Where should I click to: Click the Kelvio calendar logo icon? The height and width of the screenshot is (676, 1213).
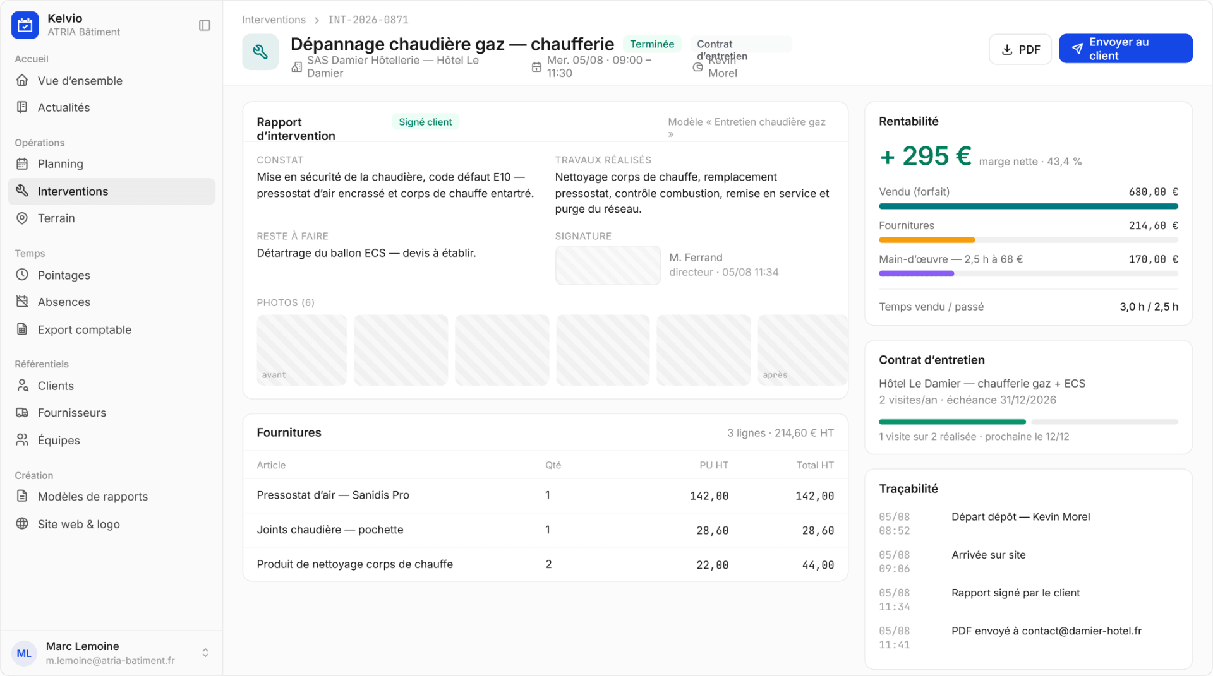[x=25, y=25]
